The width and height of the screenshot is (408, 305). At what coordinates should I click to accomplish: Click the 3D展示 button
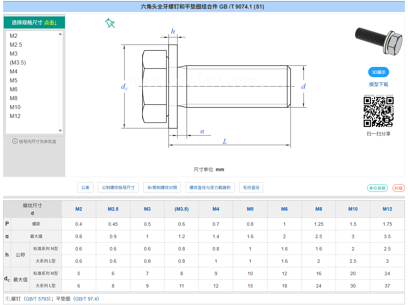pyautogui.click(x=378, y=72)
